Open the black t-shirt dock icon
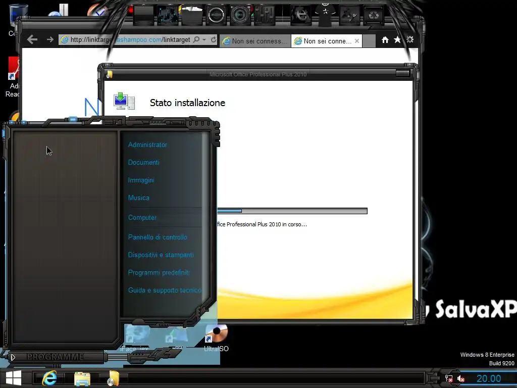Viewport: 517px width, 388px height. coord(325,14)
